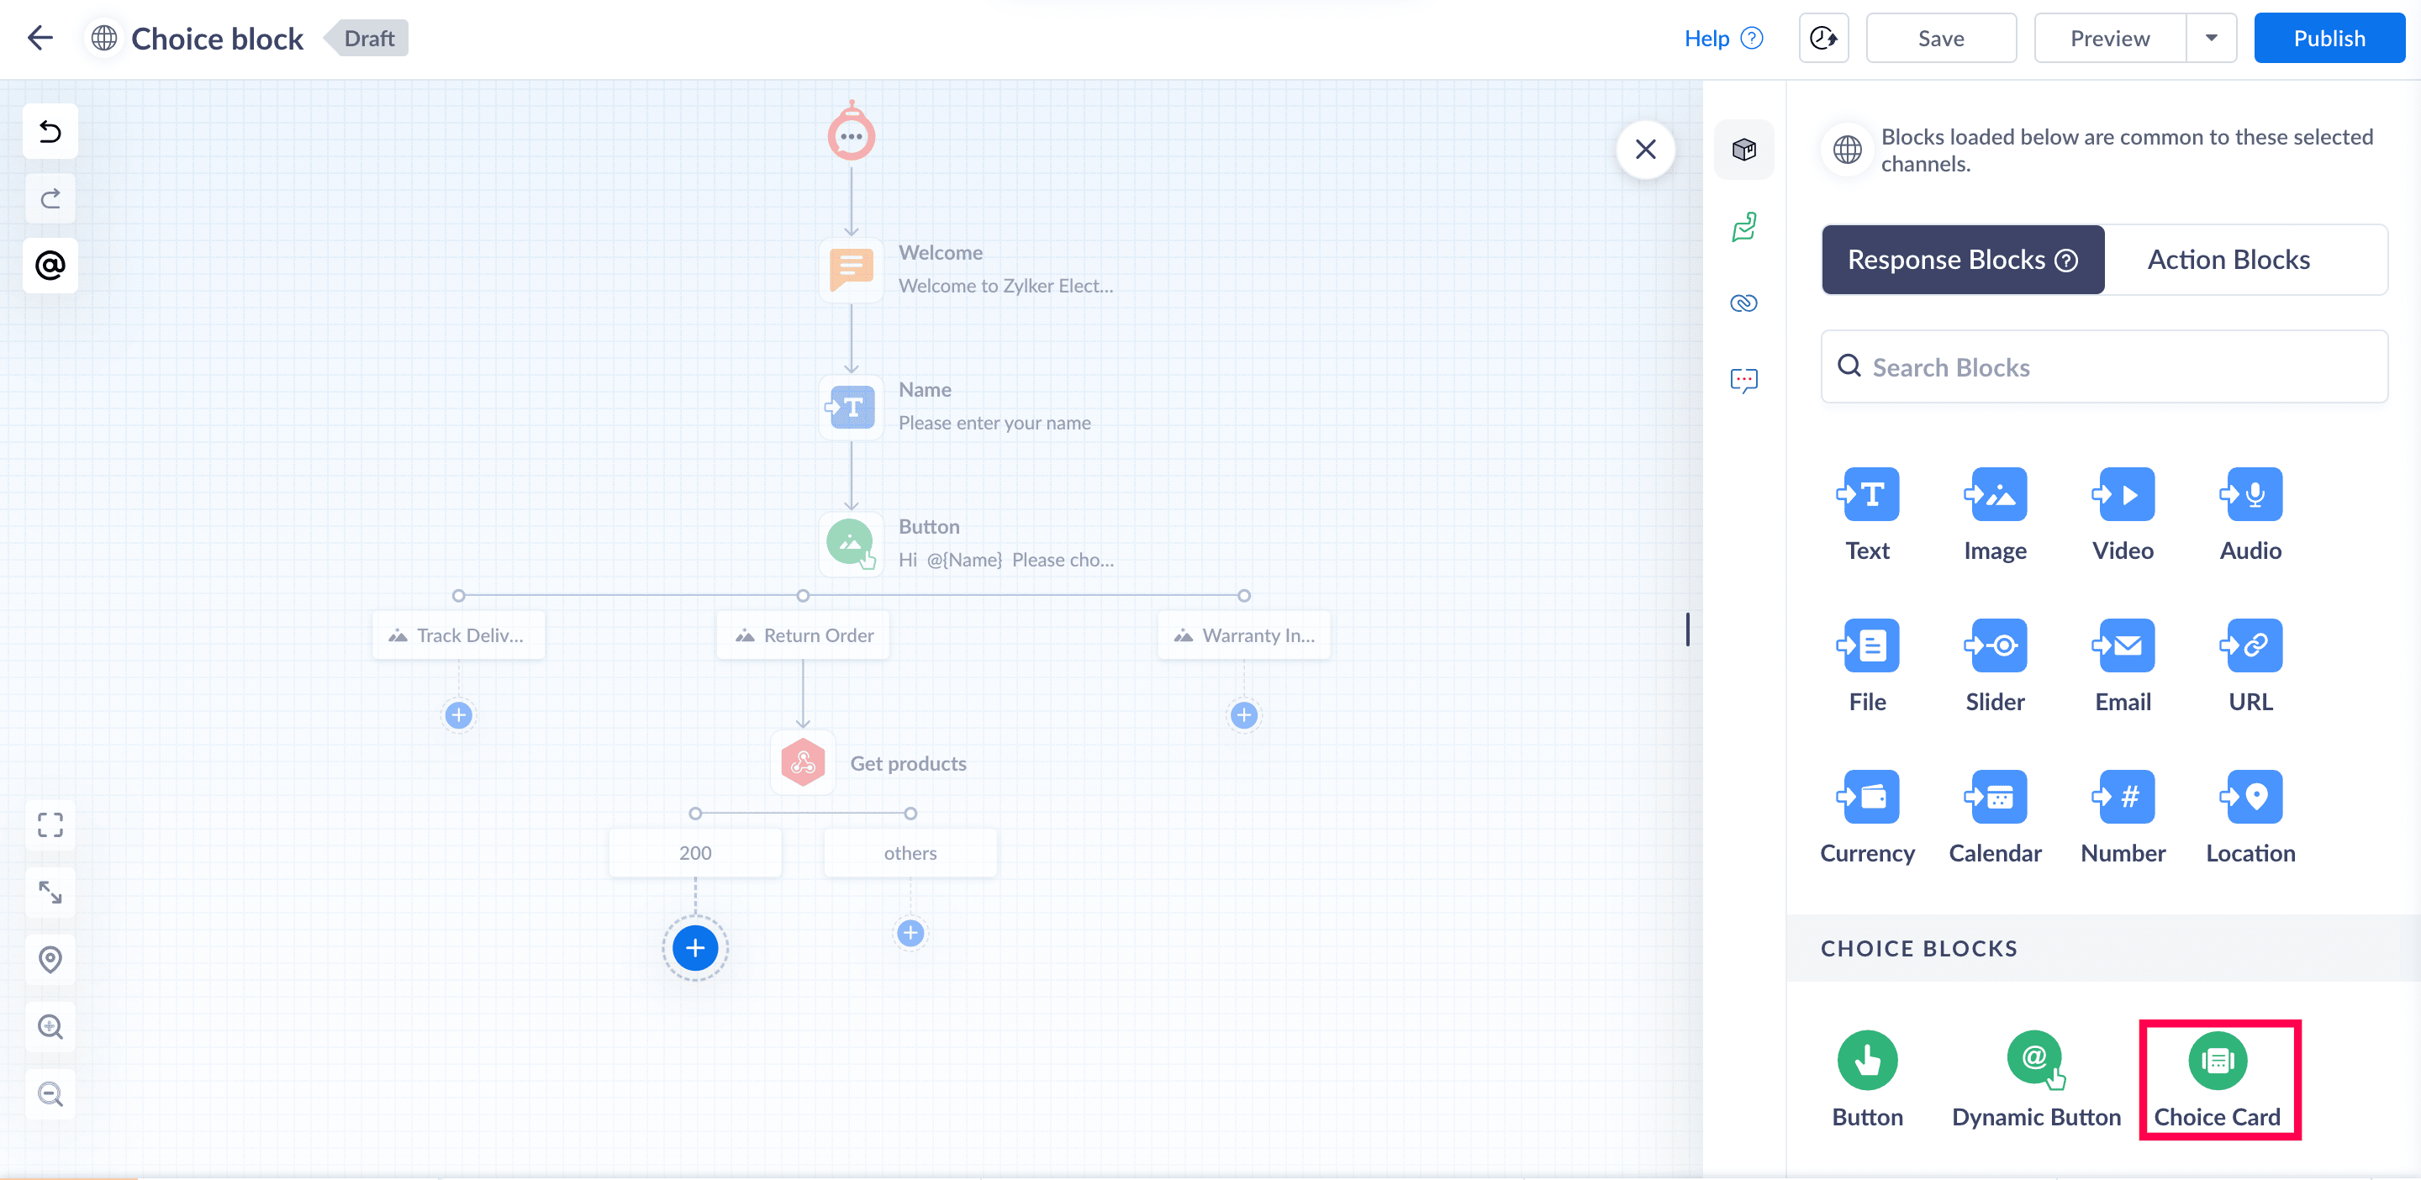Switch to Action Blocks tab

coord(2228,261)
